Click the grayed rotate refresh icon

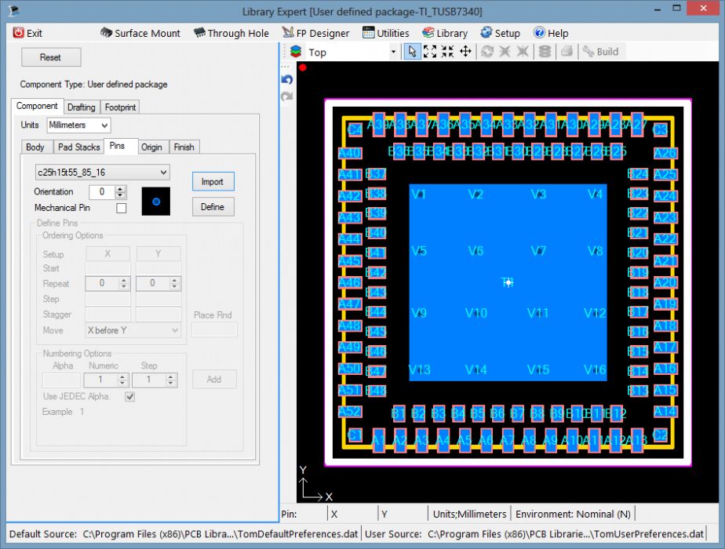tap(487, 52)
